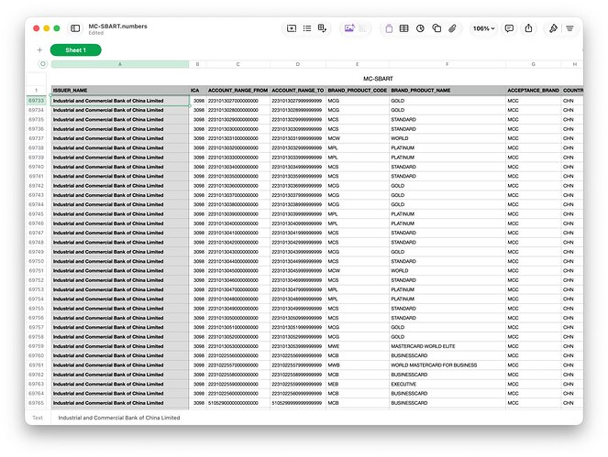Add a new sheet with plus icon
Viewport: 608px width, 457px height.
pos(39,50)
